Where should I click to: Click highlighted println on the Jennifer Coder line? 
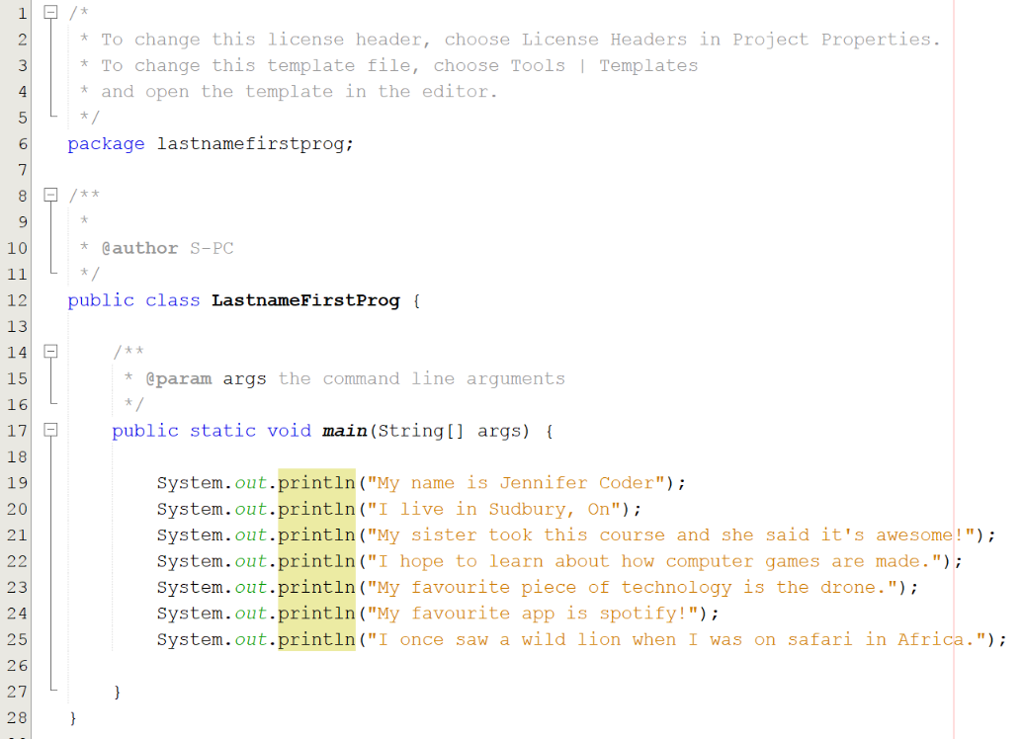tap(316, 483)
